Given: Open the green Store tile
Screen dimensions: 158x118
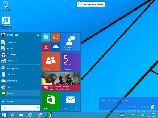Looking at the screenshot, I should [51, 101].
